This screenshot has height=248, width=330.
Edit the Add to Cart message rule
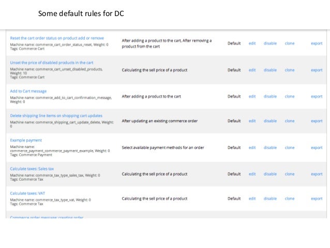pos(252,96)
